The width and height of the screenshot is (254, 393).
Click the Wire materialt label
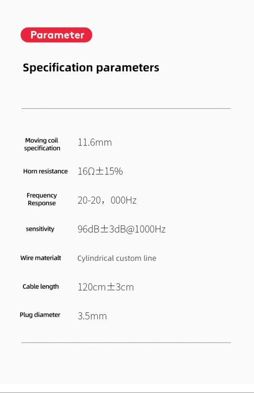41,258
